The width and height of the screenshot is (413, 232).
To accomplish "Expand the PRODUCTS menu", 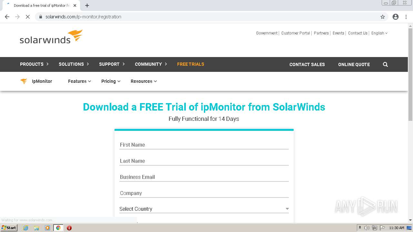I will click(x=34, y=64).
